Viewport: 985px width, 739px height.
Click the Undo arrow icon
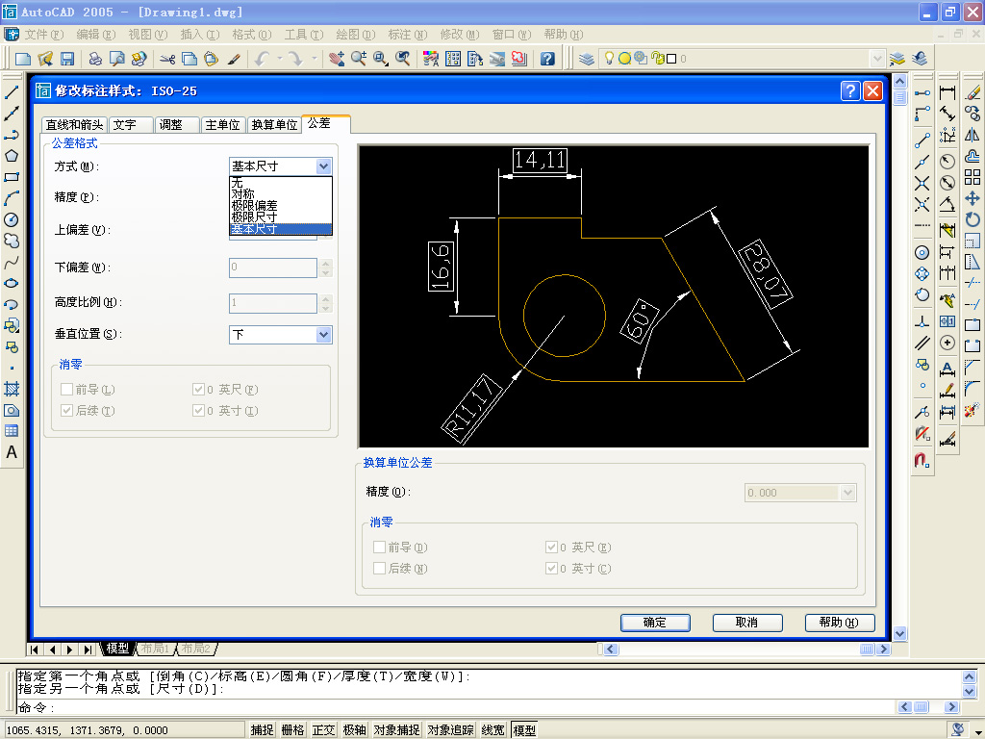click(262, 59)
